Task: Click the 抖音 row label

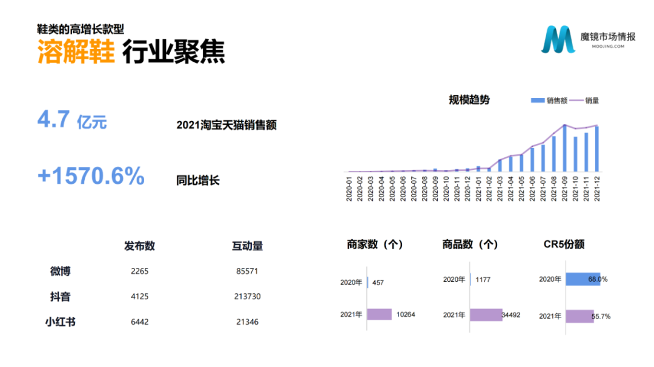Action: tap(60, 297)
